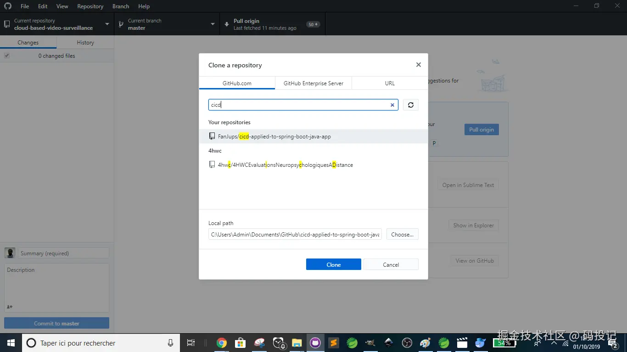Switch to the GitHub Enterprise Server tab

tap(313, 83)
